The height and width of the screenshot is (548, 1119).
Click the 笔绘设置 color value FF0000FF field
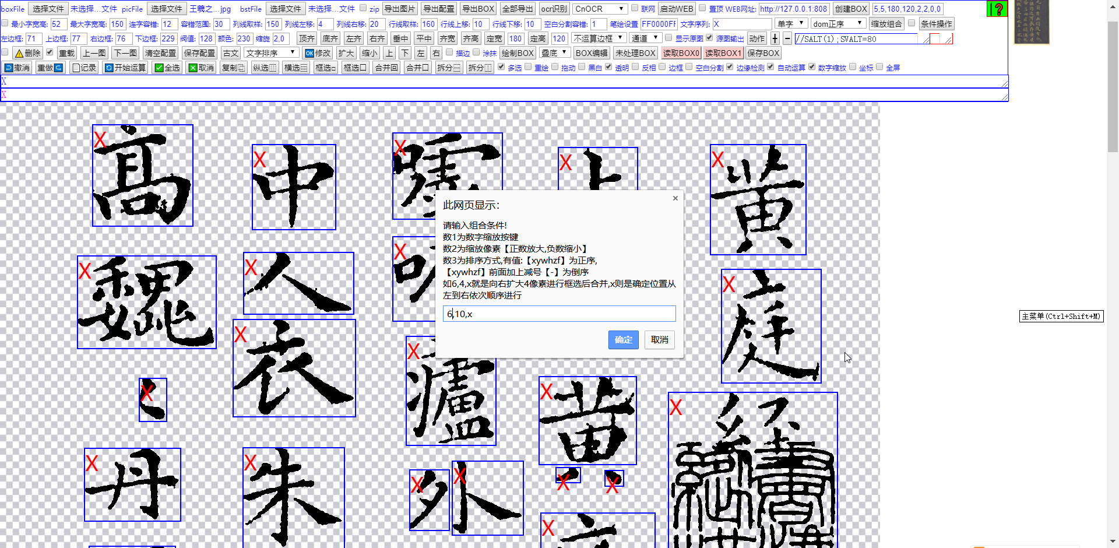[x=659, y=24]
